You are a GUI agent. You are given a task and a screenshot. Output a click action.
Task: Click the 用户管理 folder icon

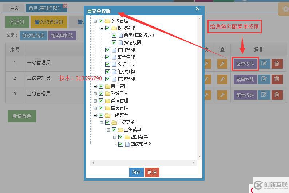pyautogui.click(x=107, y=86)
